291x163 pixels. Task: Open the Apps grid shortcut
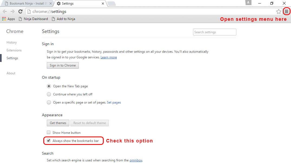click(8, 19)
